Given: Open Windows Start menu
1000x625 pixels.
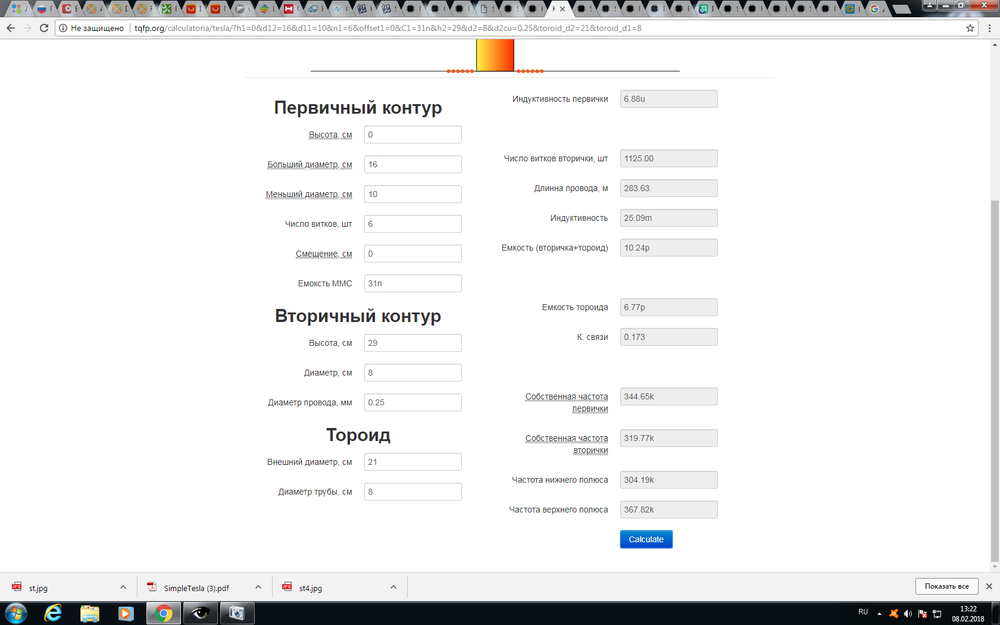Looking at the screenshot, I should point(16,613).
